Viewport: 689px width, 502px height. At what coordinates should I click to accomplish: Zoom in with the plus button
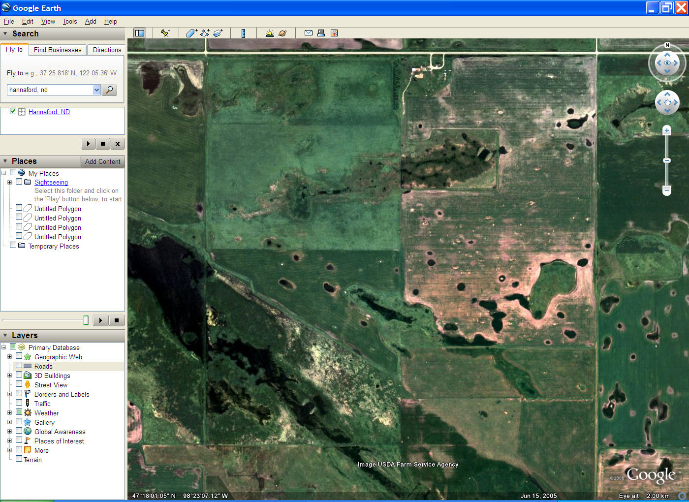[x=667, y=130]
